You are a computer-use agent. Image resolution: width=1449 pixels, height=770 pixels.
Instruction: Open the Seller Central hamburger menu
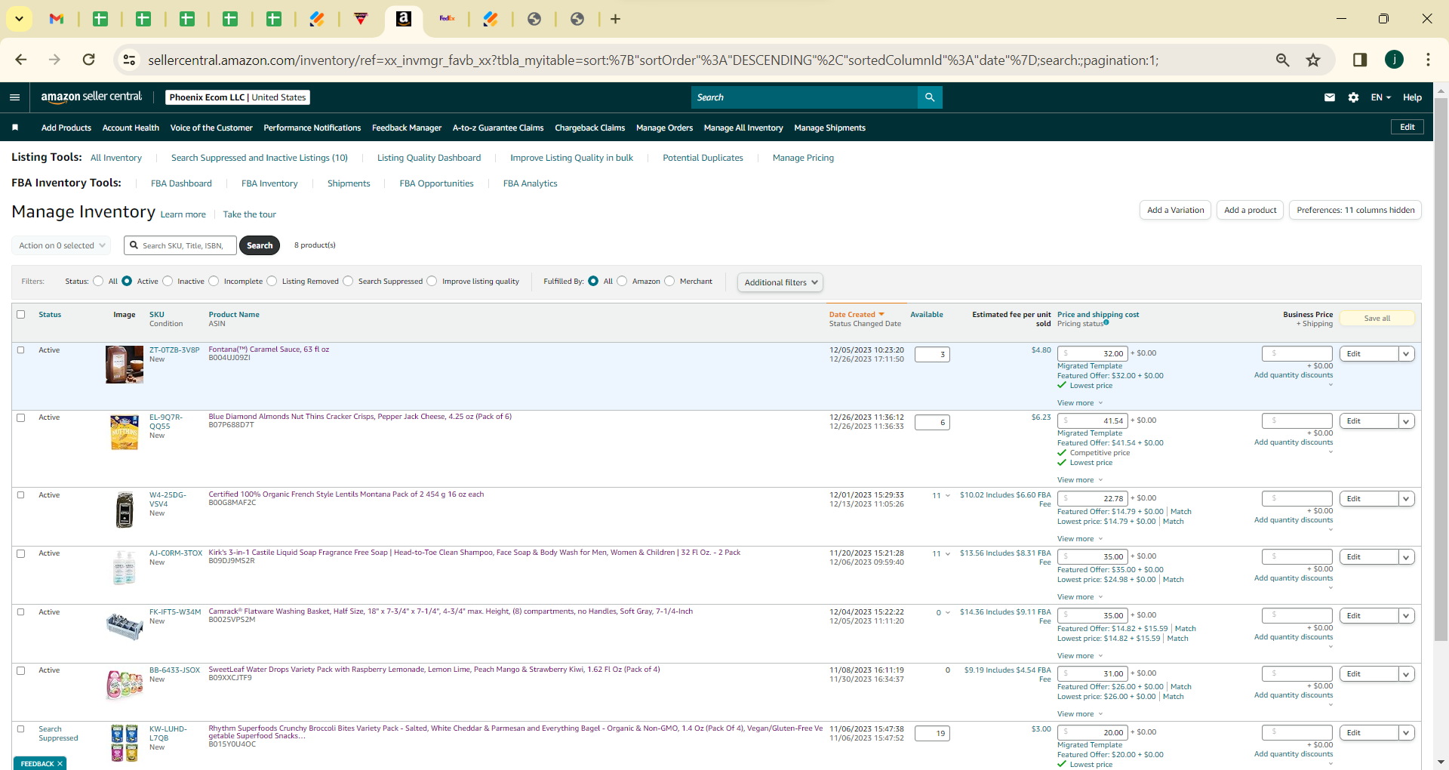pyautogui.click(x=14, y=97)
